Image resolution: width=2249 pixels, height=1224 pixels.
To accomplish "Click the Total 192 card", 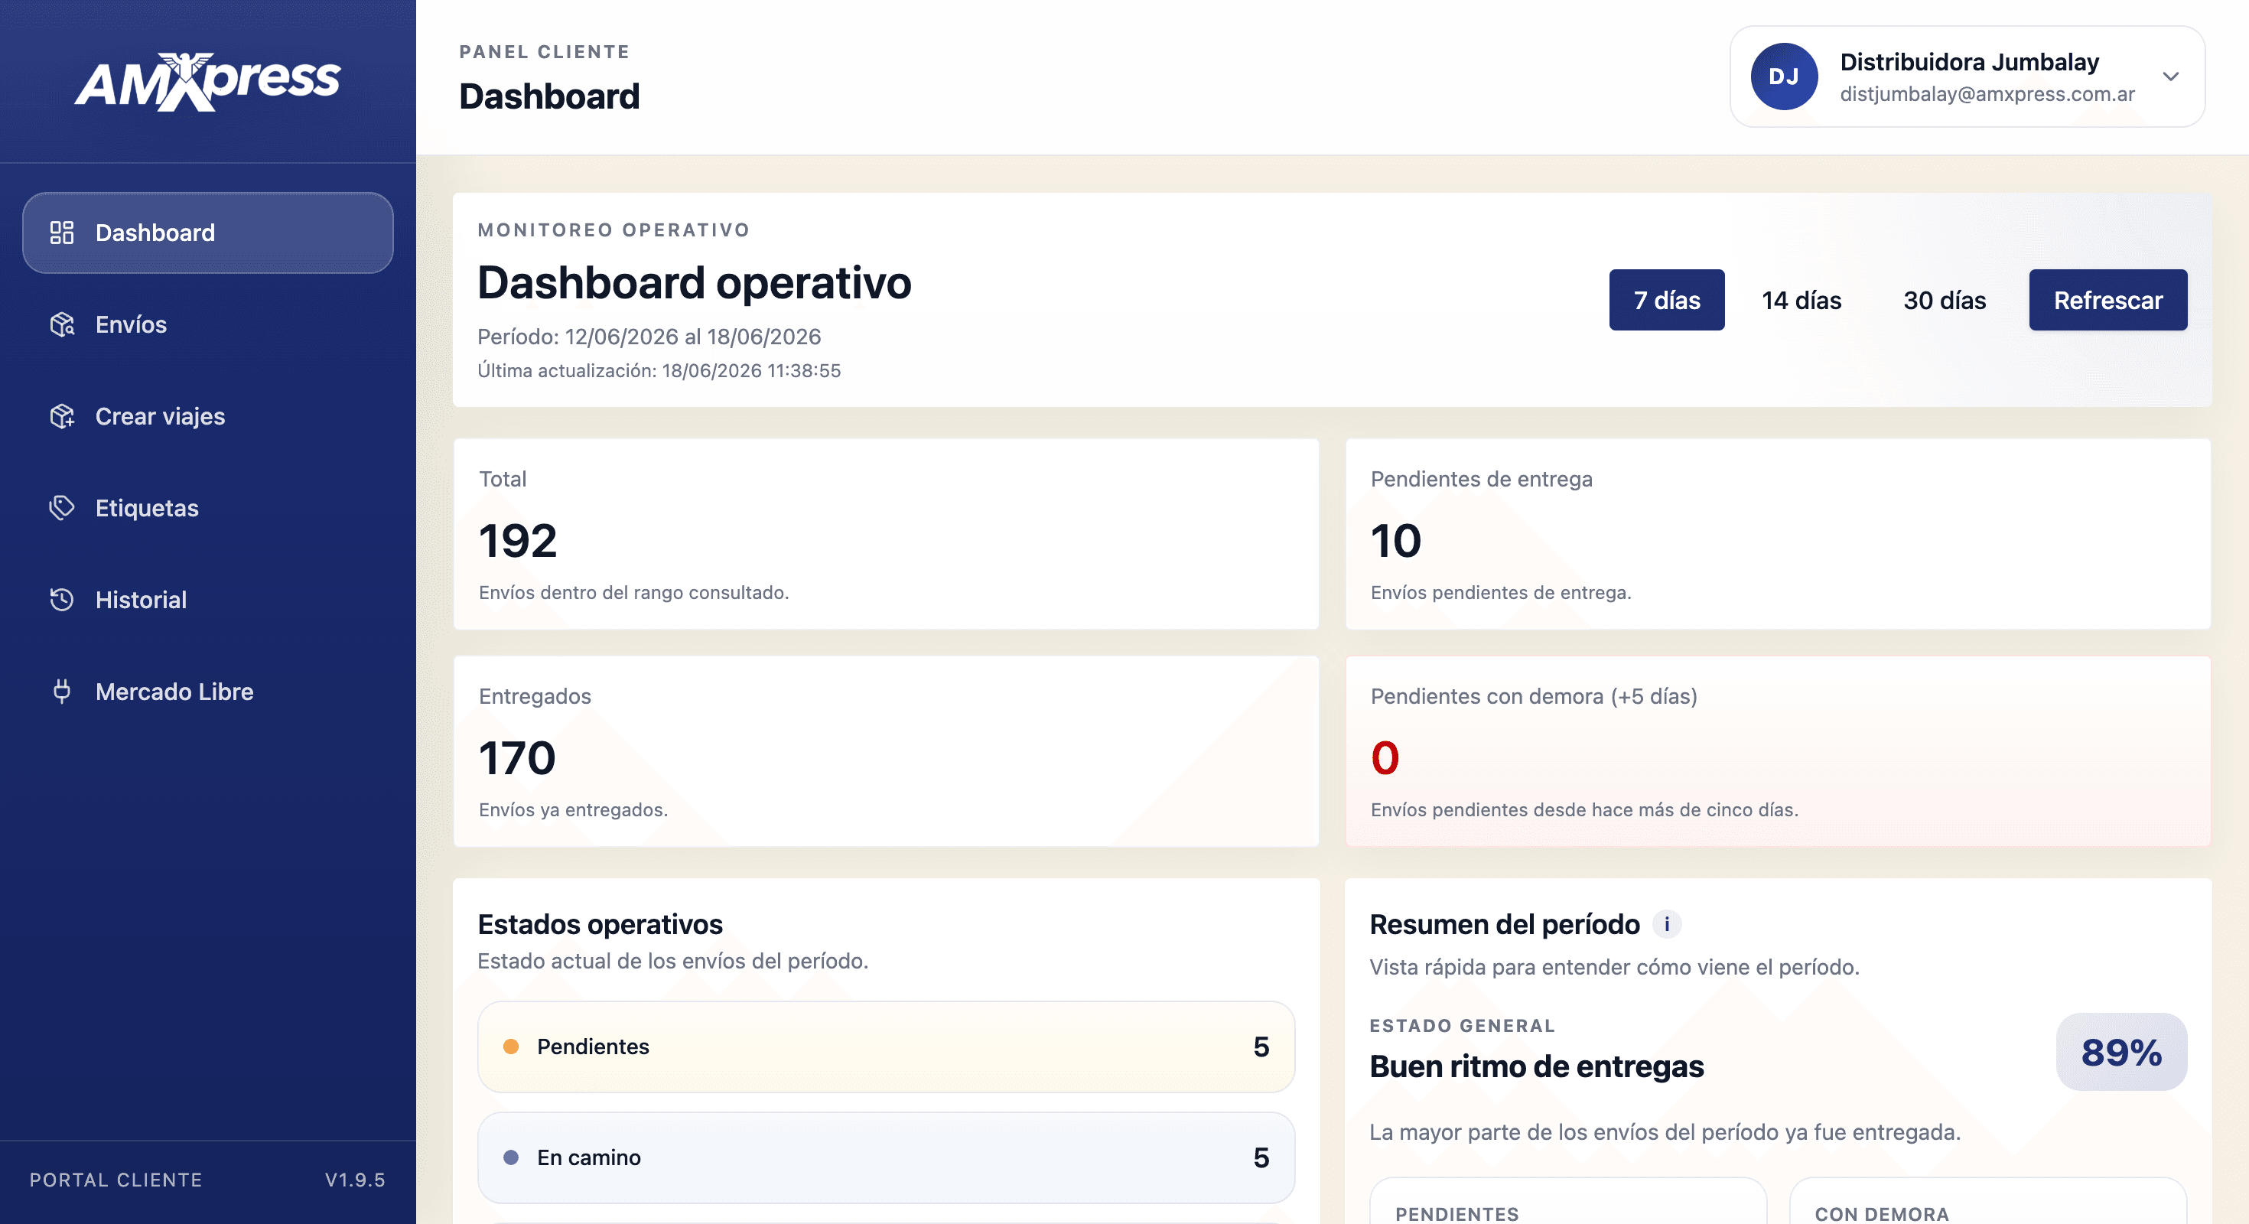I will pyautogui.click(x=886, y=533).
